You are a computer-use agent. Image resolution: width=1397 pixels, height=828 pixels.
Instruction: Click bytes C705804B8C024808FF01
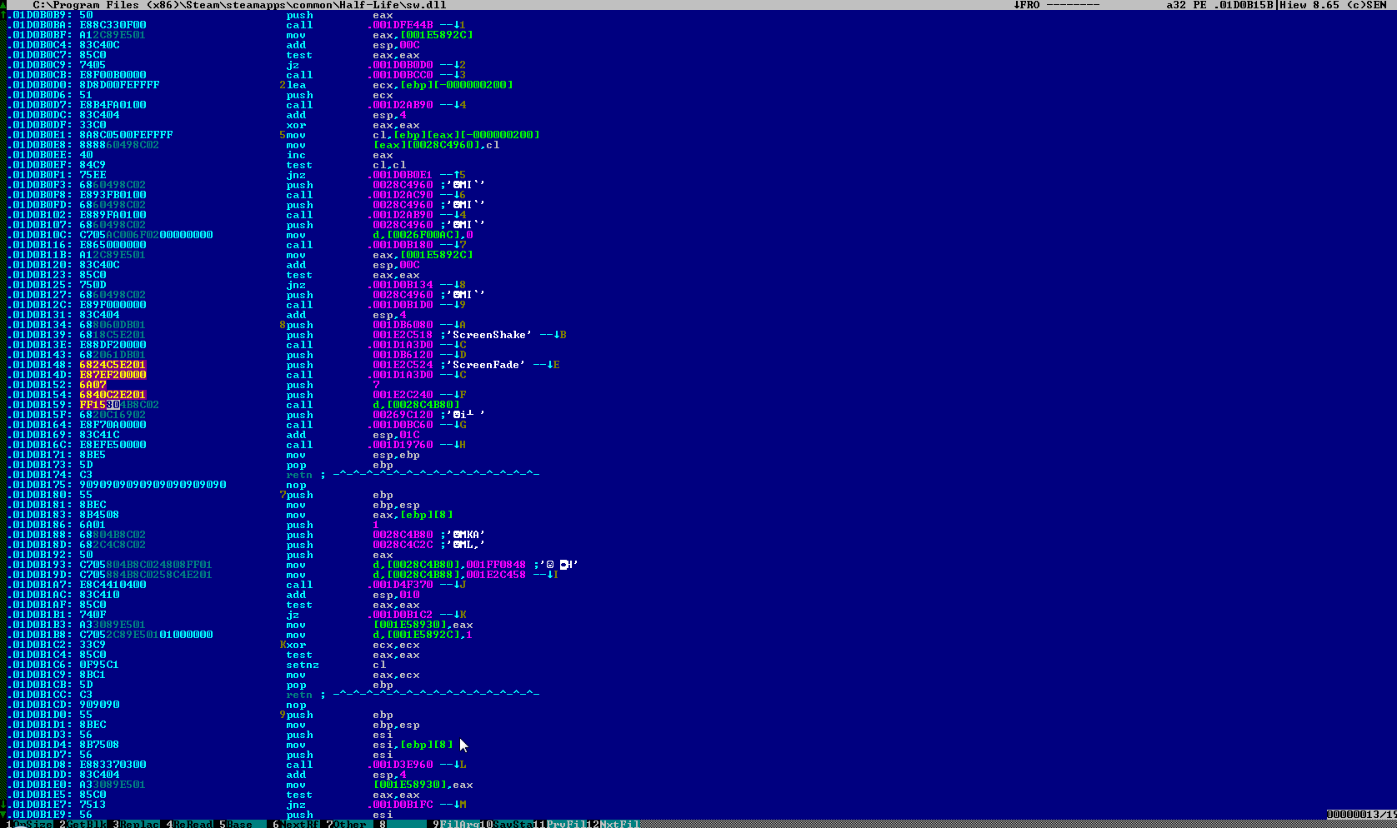[x=147, y=565]
